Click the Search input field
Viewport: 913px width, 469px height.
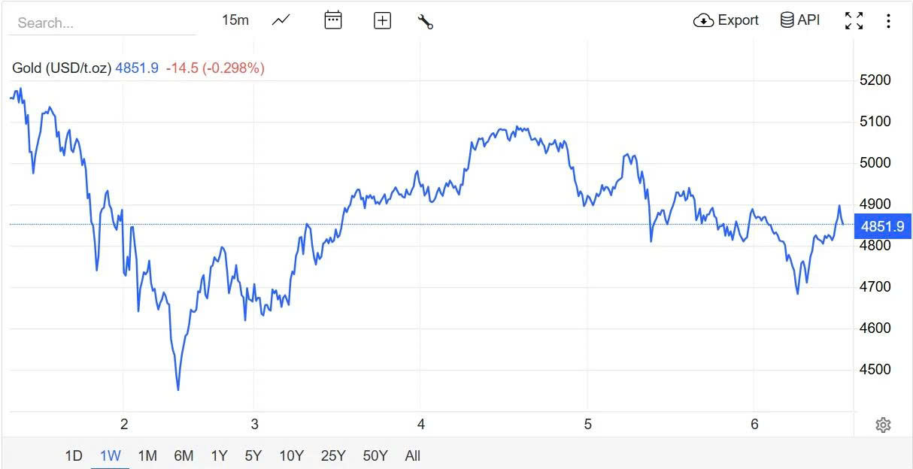(x=102, y=23)
